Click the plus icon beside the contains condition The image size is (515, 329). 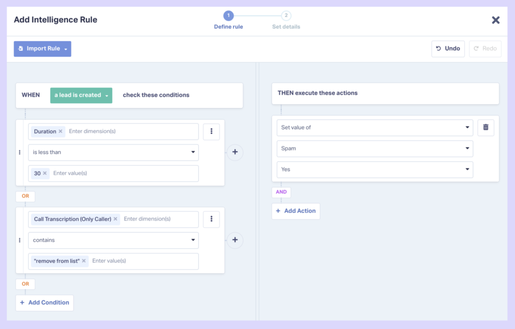pyautogui.click(x=235, y=240)
